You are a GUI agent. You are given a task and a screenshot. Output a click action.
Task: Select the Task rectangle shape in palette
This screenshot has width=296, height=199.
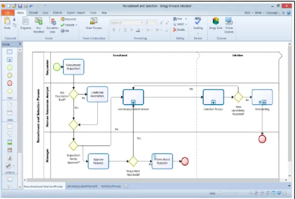point(10,52)
